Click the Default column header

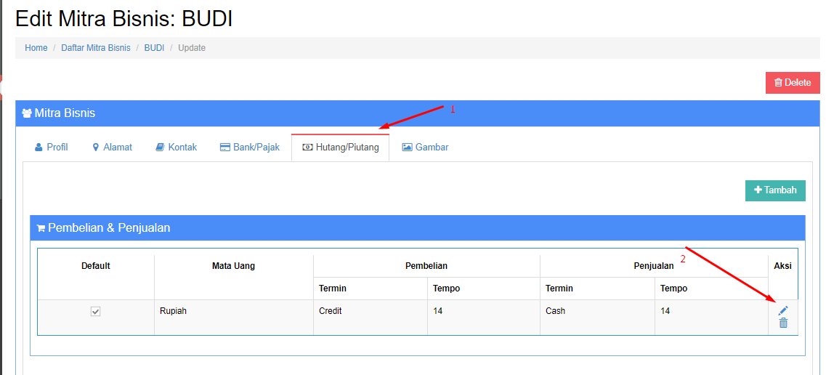point(96,266)
